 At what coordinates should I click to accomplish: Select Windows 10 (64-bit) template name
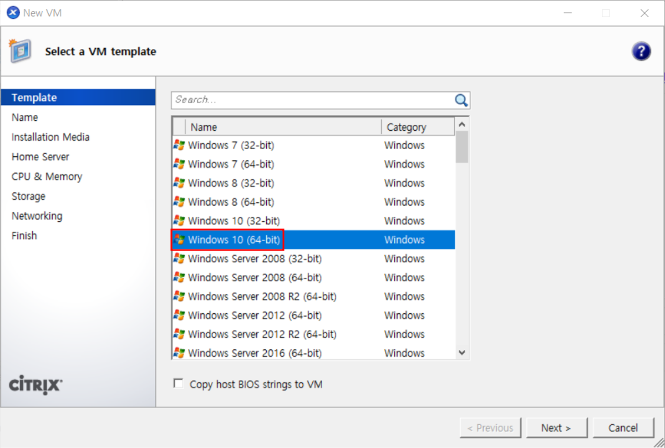pos(233,240)
